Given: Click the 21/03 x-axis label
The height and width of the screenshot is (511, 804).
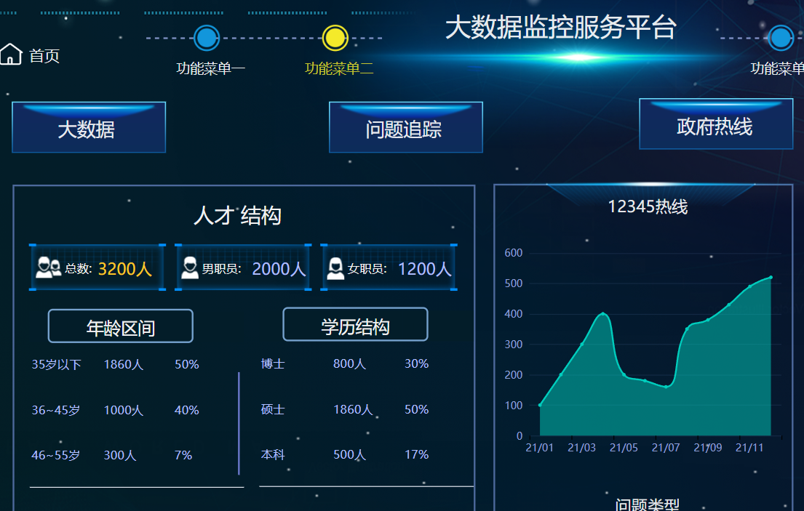Looking at the screenshot, I should [x=581, y=448].
